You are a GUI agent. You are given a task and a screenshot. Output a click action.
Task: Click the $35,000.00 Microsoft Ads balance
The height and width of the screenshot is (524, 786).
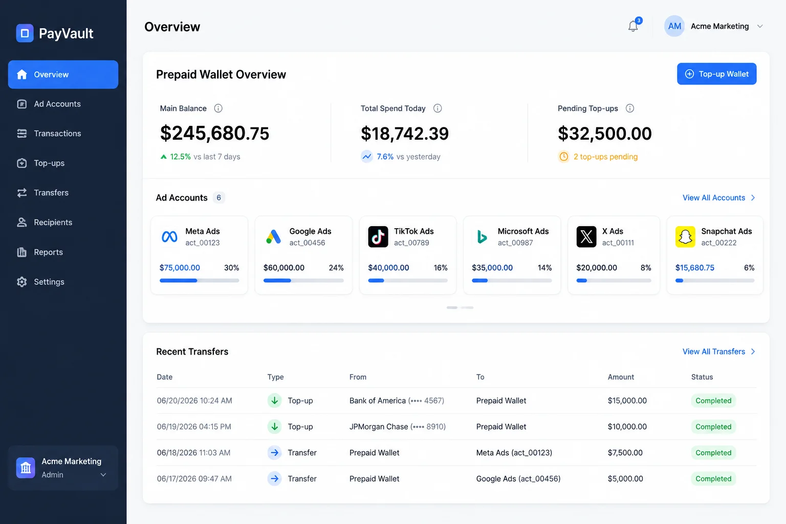pyautogui.click(x=492, y=268)
